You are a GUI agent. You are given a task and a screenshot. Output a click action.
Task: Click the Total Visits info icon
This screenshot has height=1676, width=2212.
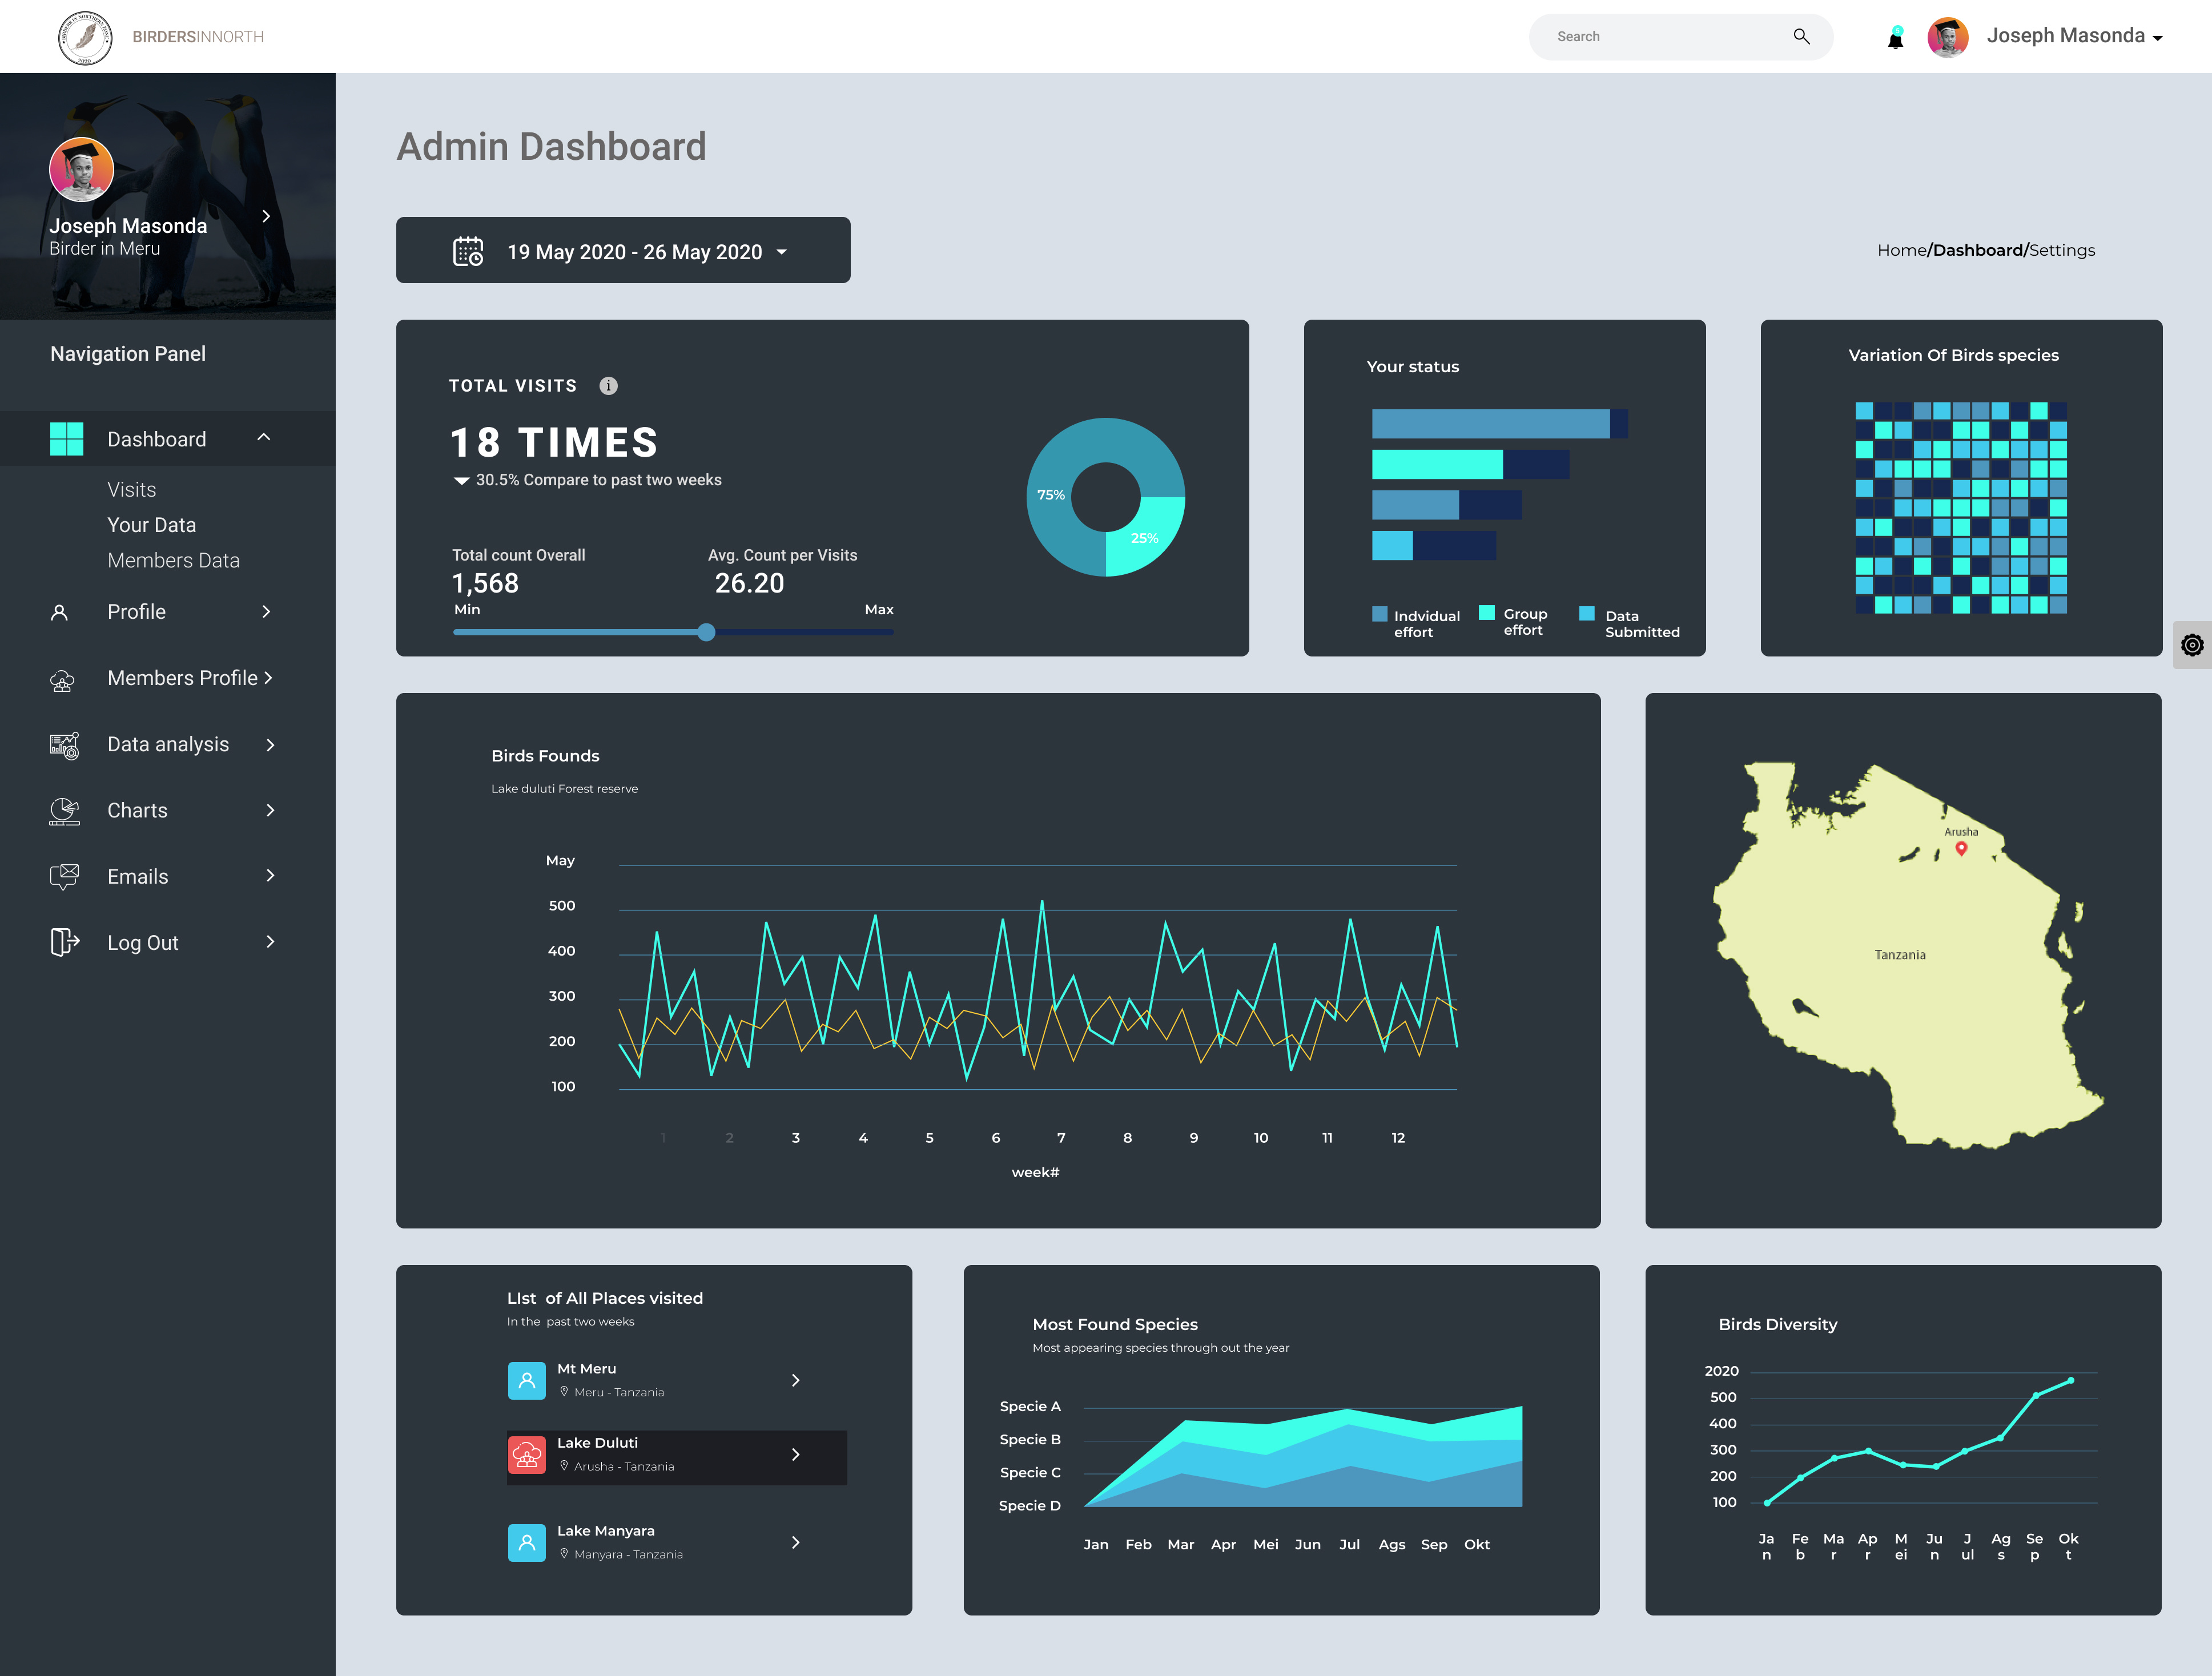click(x=608, y=386)
